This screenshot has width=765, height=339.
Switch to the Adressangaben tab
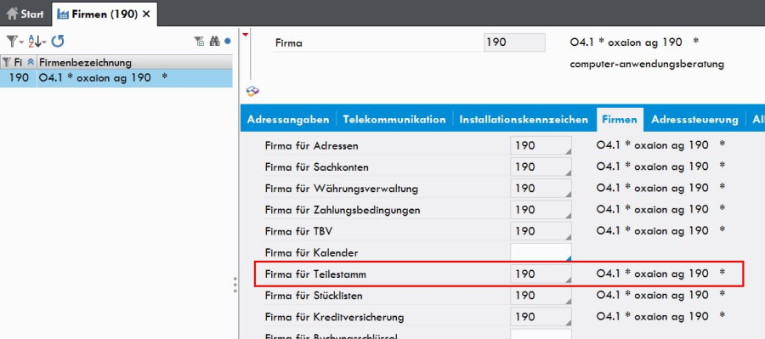pos(288,120)
